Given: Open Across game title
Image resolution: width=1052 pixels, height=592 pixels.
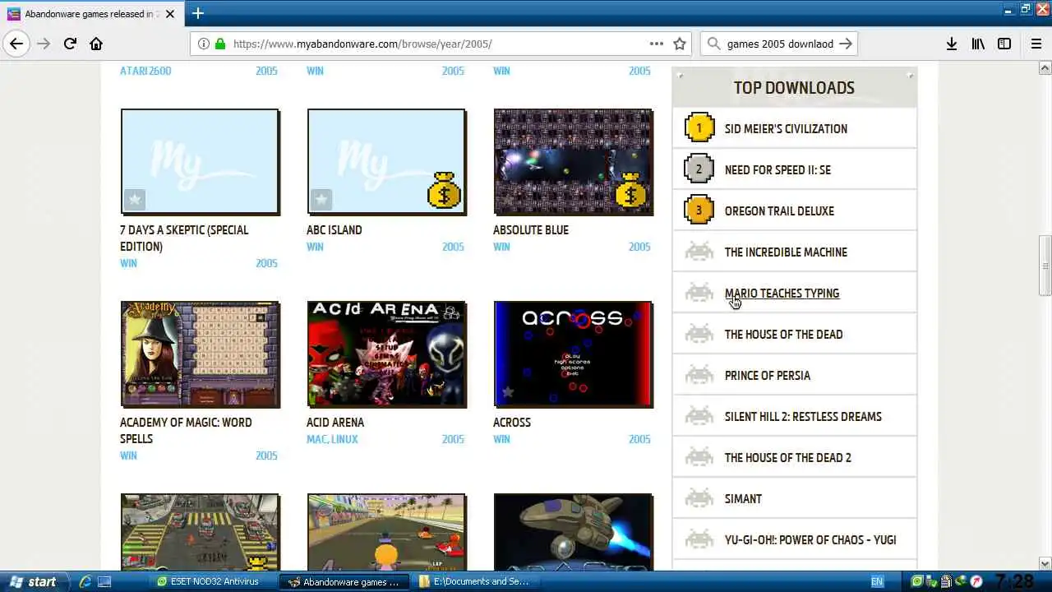Looking at the screenshot, I should tap(512, 422).
